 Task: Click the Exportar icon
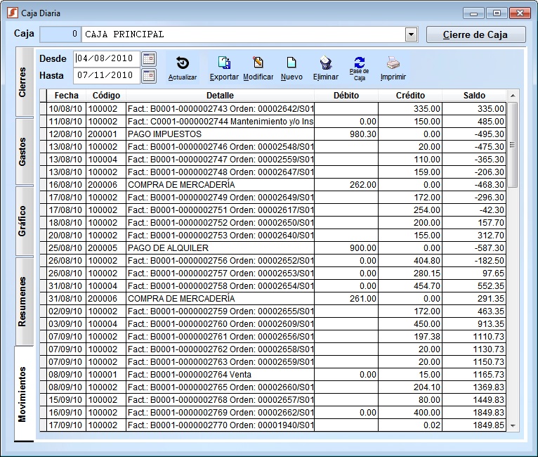pyautogui.click(x=224, y=64)
